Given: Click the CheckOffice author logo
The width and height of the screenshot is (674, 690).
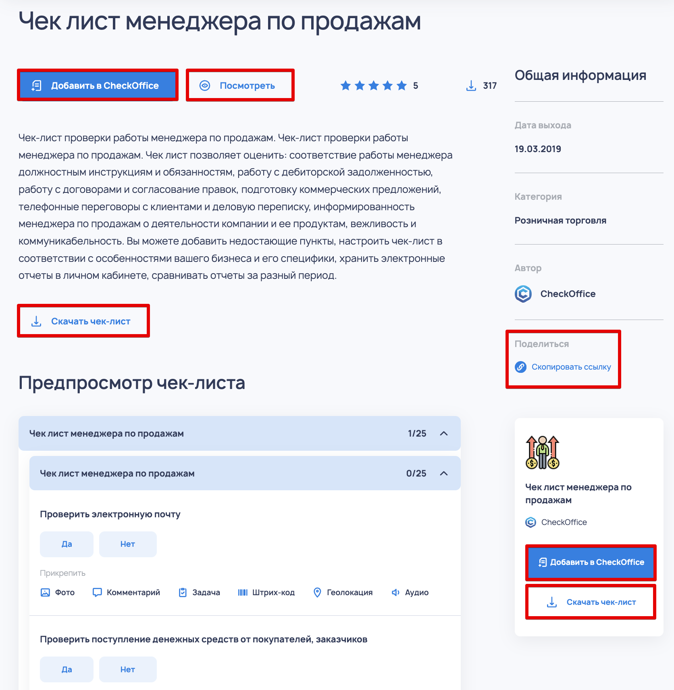Looking at the screenshot, I should tap(523, 294).
